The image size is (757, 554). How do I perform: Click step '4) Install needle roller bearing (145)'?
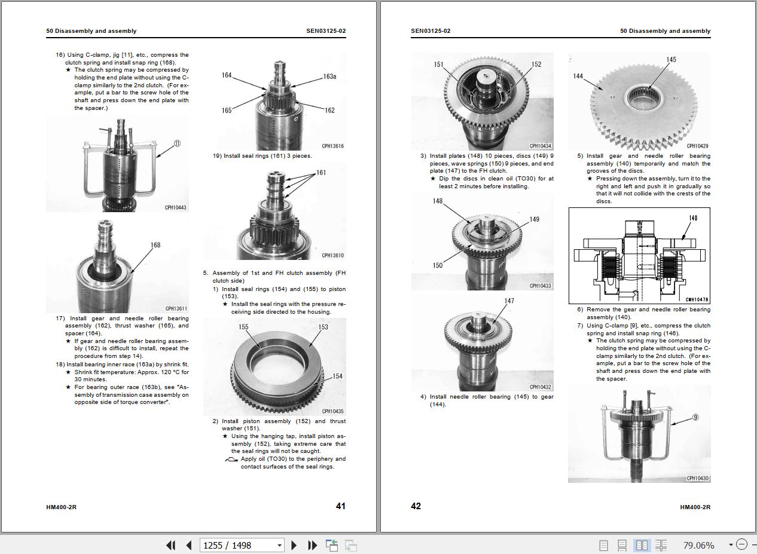[x=487, y=400]
